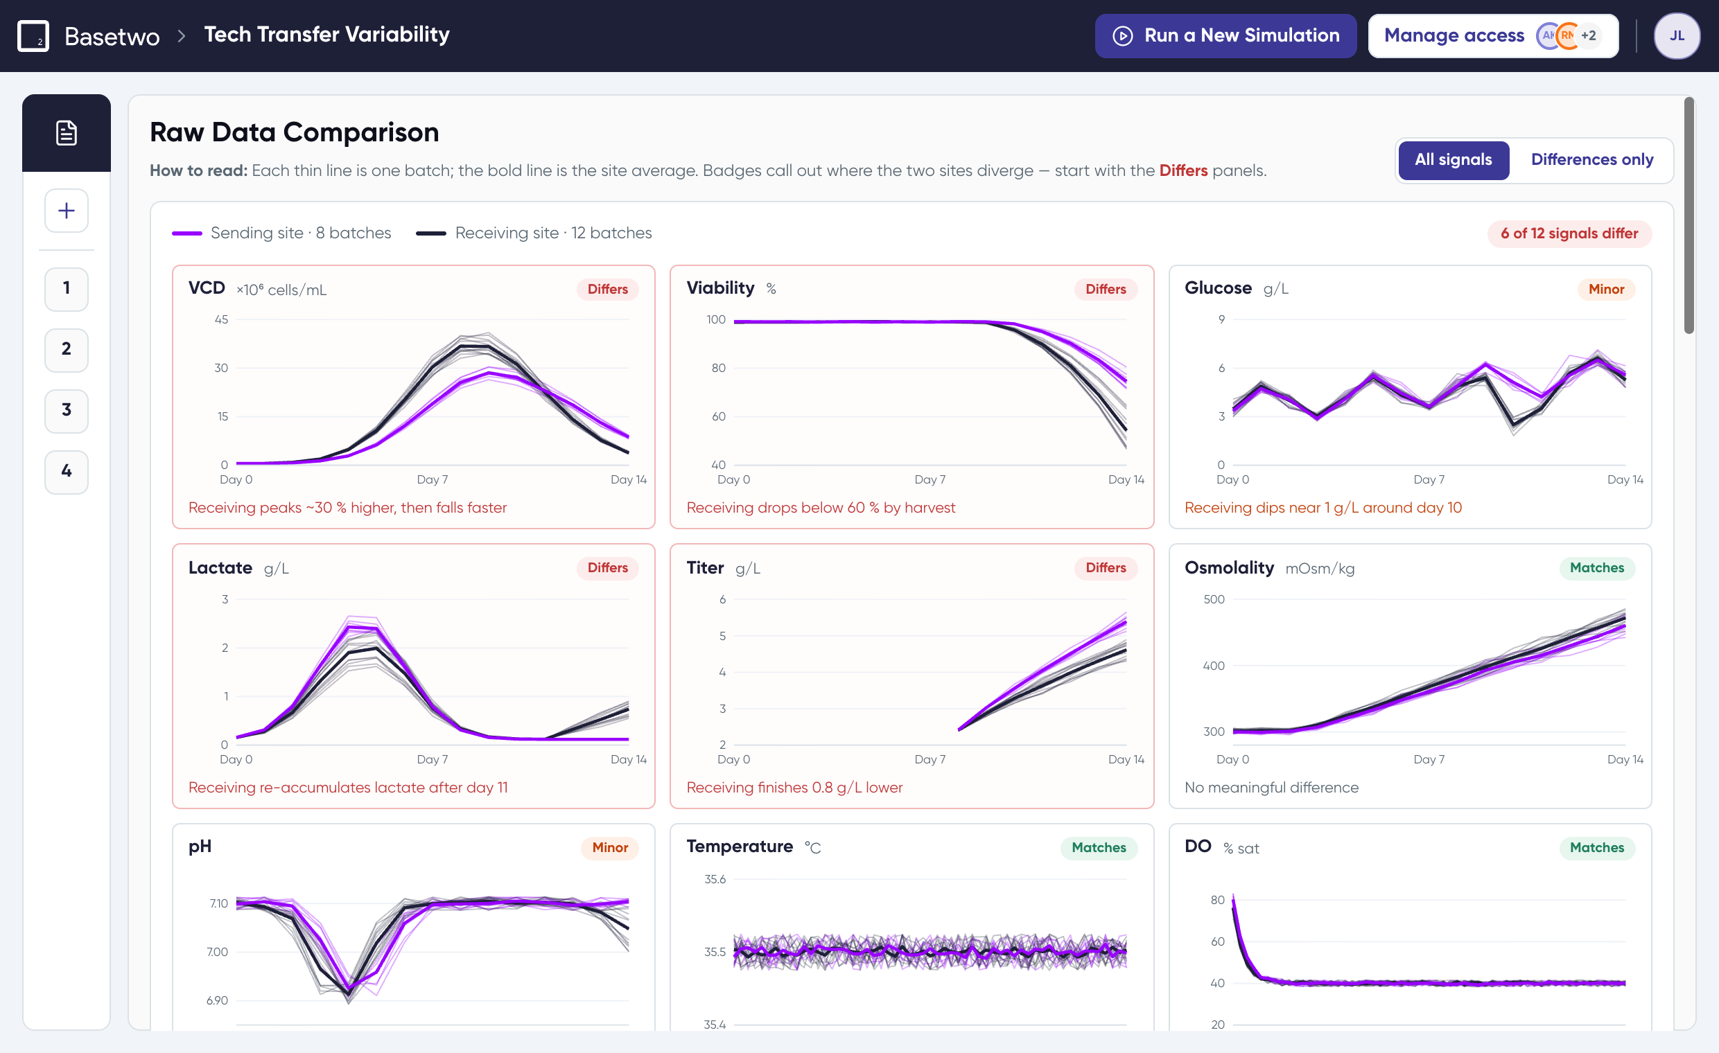
Task: Click the Viability chart Differs badge
Action: 1106,290
